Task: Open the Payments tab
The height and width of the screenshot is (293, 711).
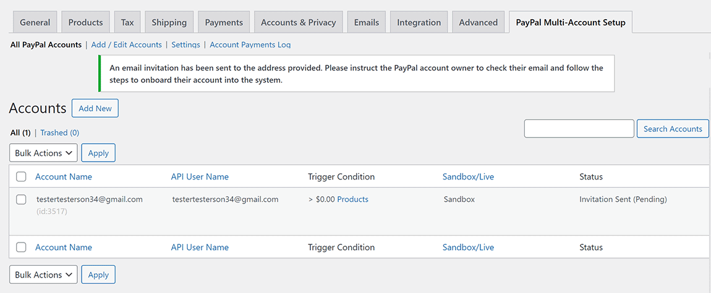Action: pos(224,22)
